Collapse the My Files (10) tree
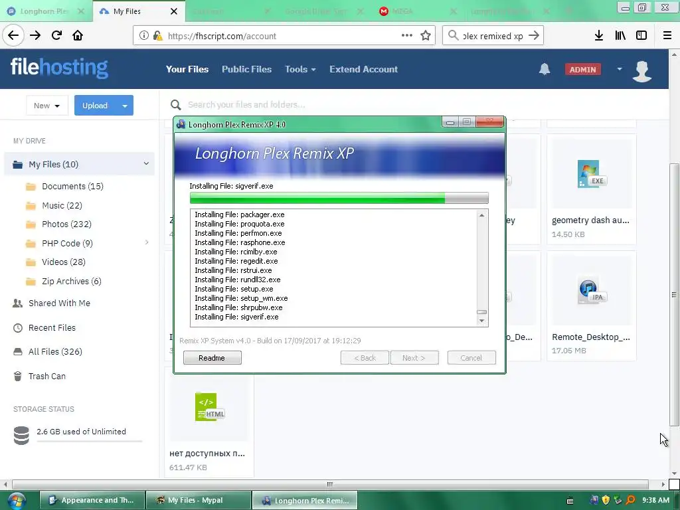This screenshot has height=510, width=680. [146, 163]
